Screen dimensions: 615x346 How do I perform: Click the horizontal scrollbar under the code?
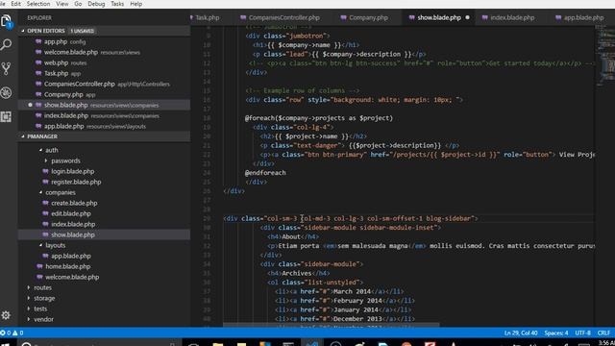point(331,325)
